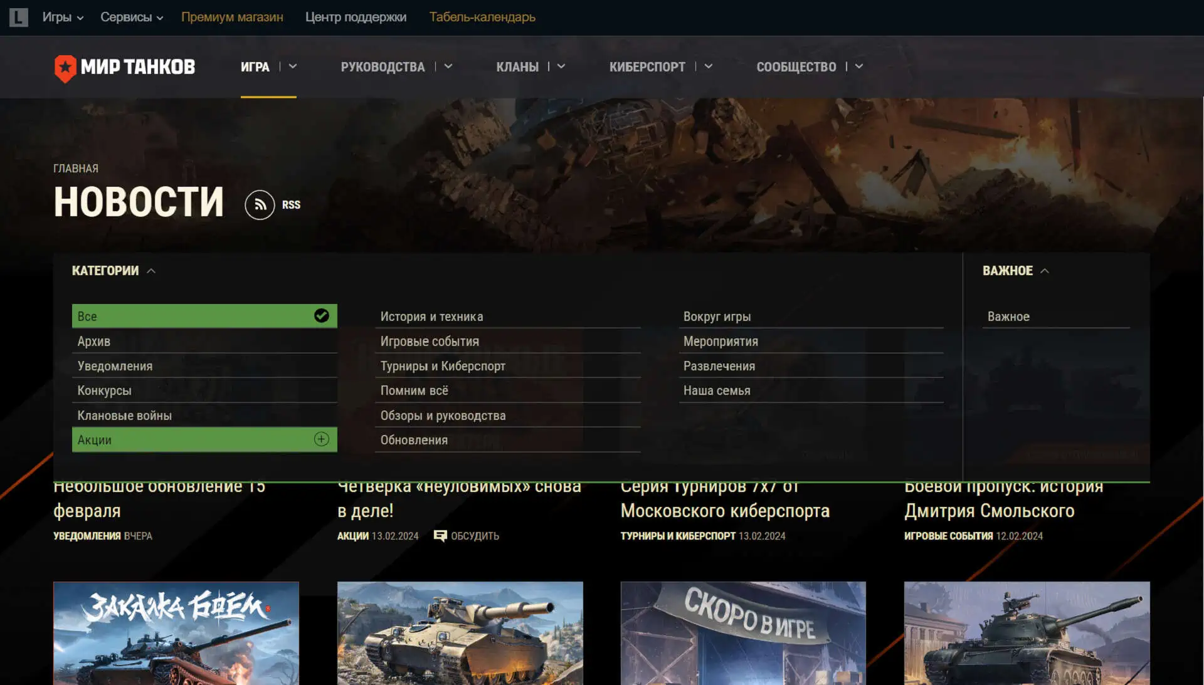The image size is (1204, 685).
Task: Go to Премиум магазин
Action: (232, 18)
